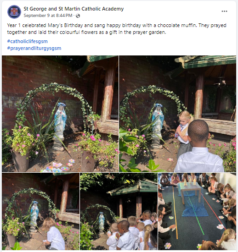Screen dimensions: 238x252
Task: Click the green shelter roof in fourth photo
Action: [133, 187]
